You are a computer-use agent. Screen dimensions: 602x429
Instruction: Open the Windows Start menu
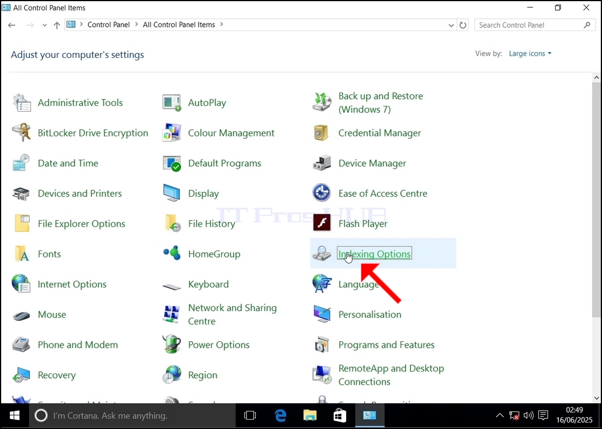[15, 415]
